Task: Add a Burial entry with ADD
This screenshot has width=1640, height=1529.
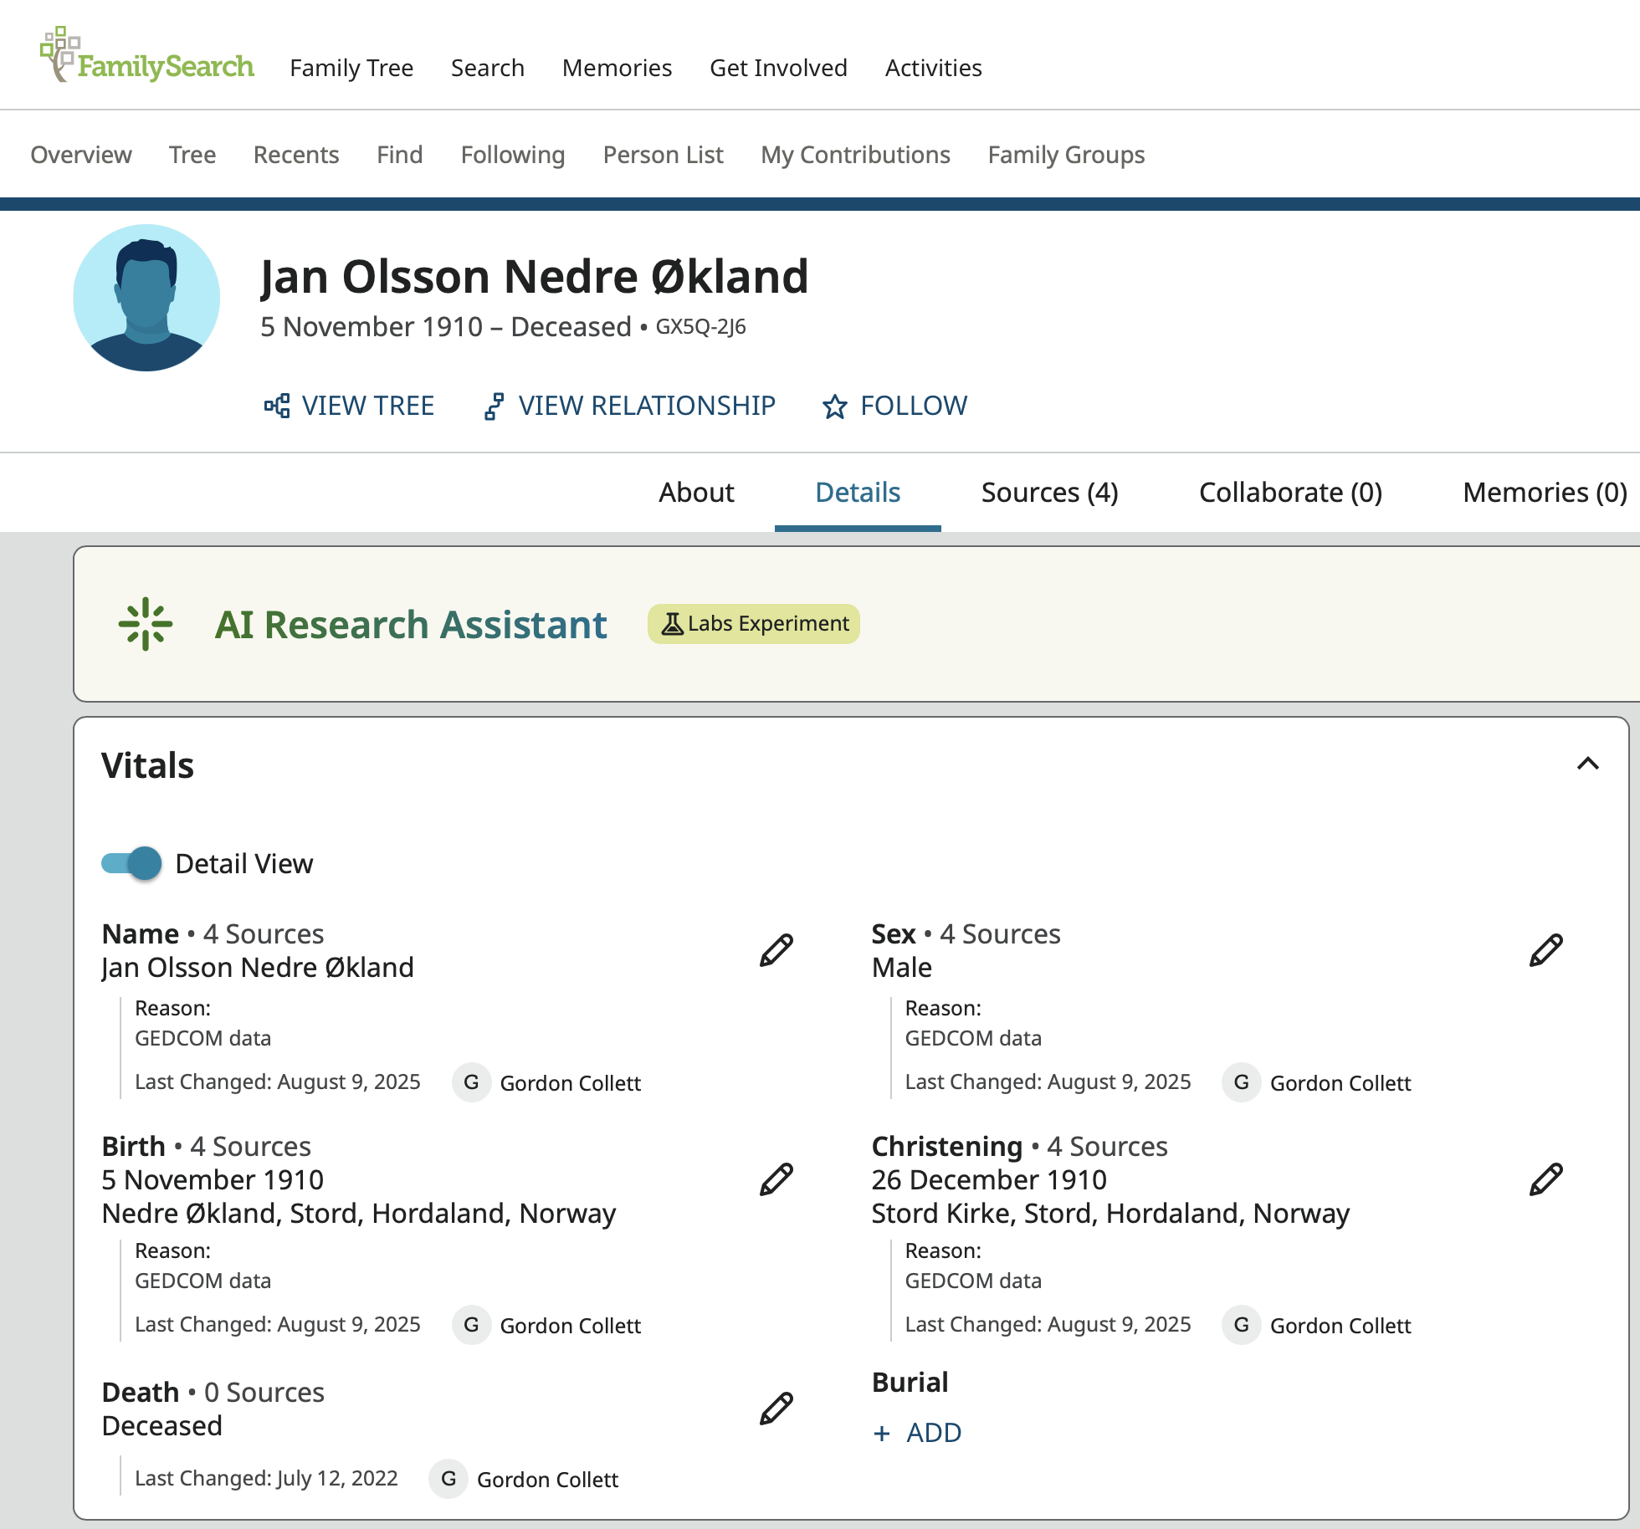Action: click(x=917, y=1433)
